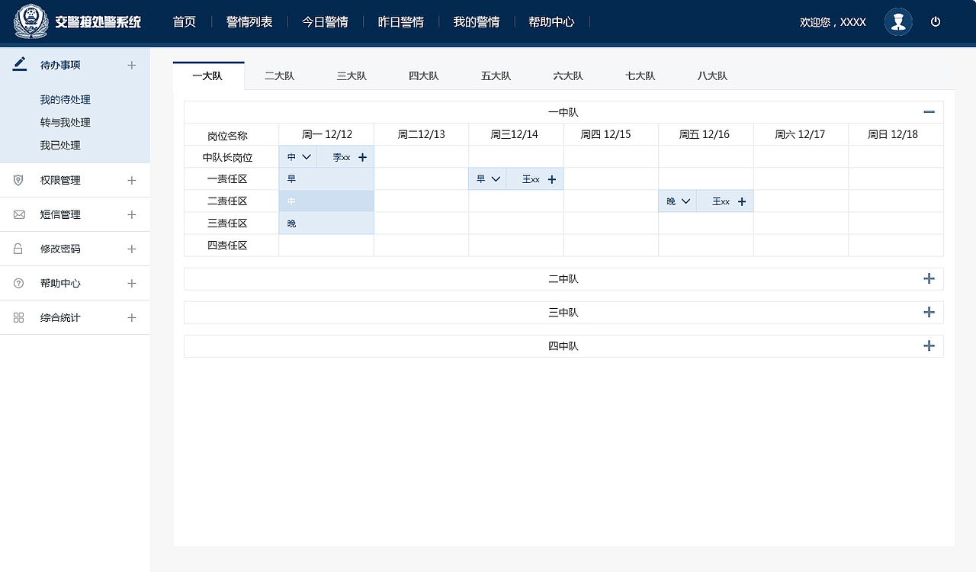Image resolution: width=976 pixels, height=572 pixels.
Task: Collapse the 一中队 schedule section
Action: [x=929, y=111]
